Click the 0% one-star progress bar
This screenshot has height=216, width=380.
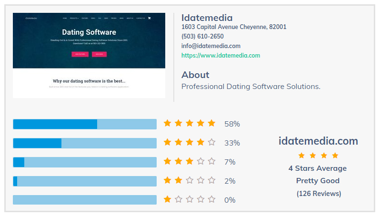(x=85, y=200)
